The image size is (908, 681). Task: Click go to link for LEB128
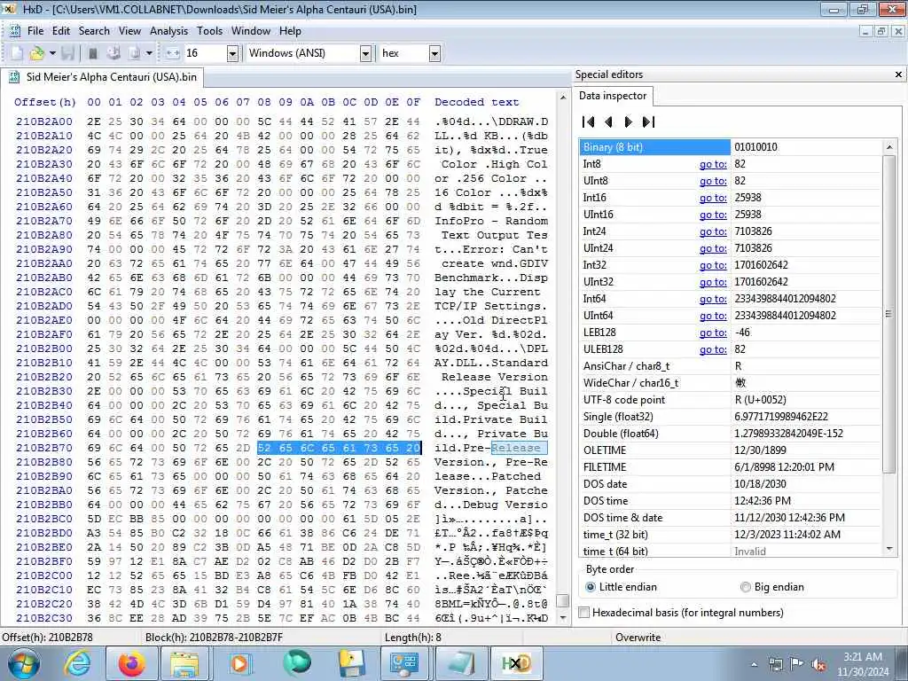point(713,333)
